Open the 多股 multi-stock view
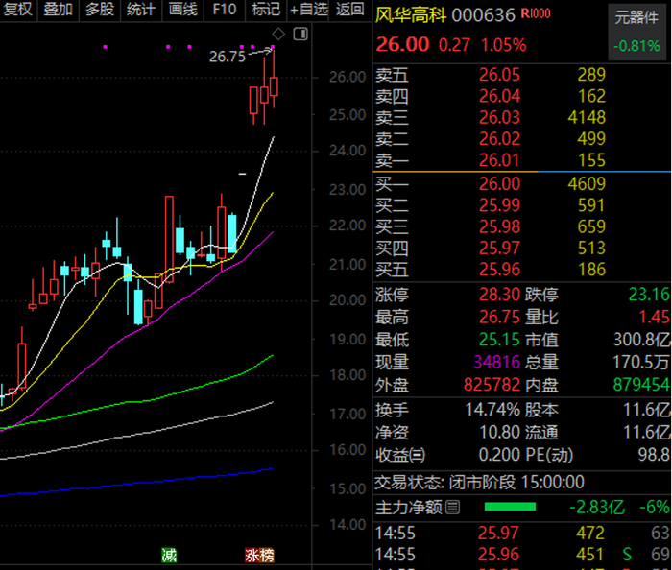Image resolution: width=672 pixels, height=570 pixels. [100, 10]
